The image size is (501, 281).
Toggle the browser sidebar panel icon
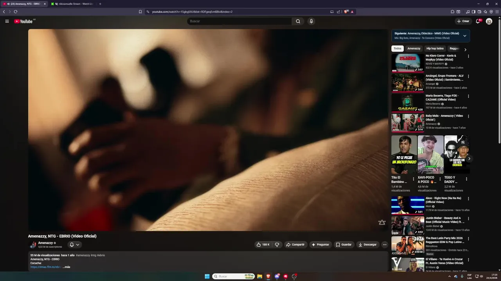[473, 12]
